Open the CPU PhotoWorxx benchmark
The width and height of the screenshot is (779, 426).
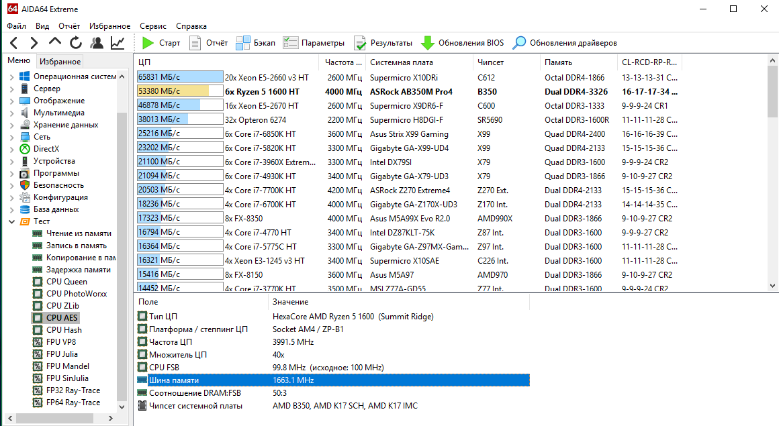click(77, 294)
